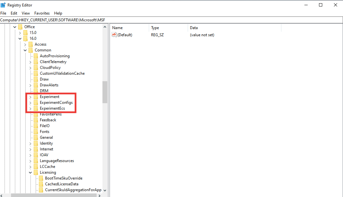This screenshot has height=197, width=343.
Task: Click the Common folder icon
Action: click(x=30, y=50)
